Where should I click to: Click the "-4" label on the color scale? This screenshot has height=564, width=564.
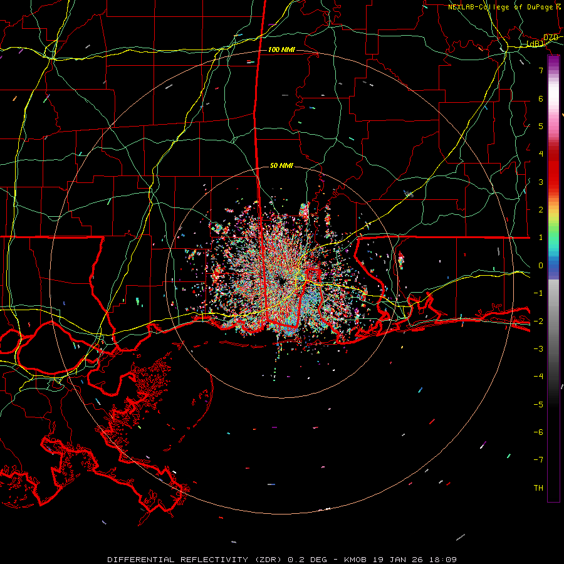coord(538,376)
